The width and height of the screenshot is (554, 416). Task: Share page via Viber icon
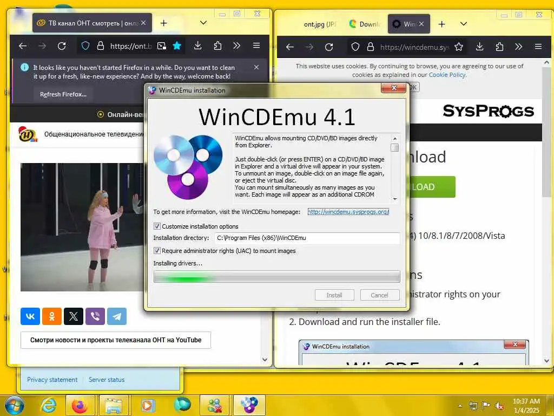click(x=95, y=316)
